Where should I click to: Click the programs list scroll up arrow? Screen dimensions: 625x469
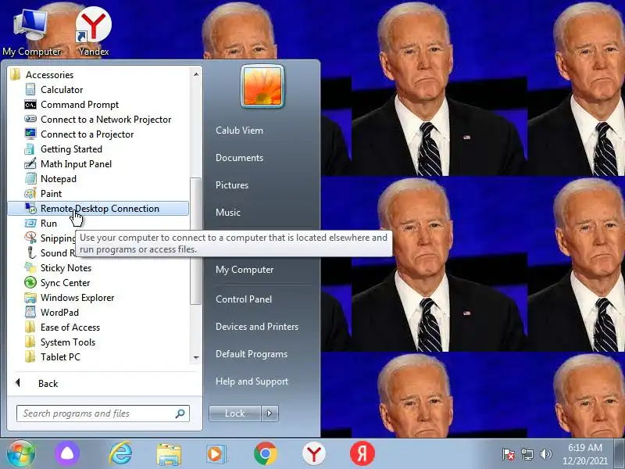pyautogui.click(x=196, y=74)
